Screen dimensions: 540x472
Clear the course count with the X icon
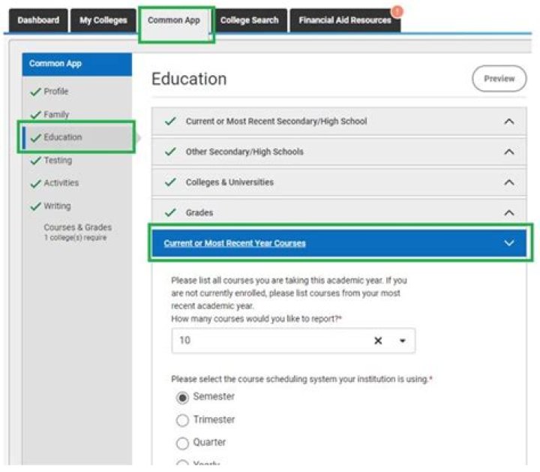pyautogui.click(x=378, y=341)
